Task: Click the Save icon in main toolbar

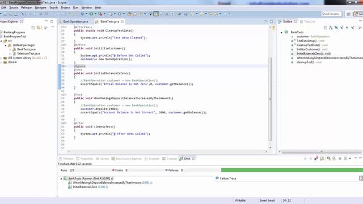Action: [x=5, y=14]
